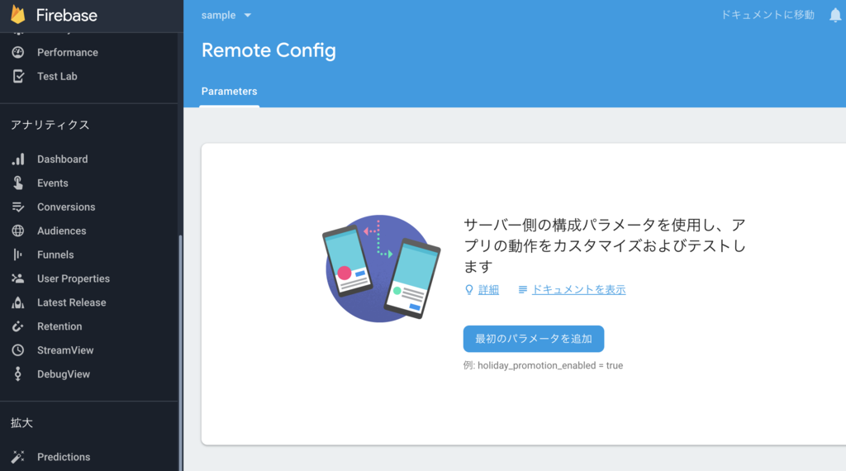Viewport: 846px width, 471px height.
Task: Click the Retention magnet icon
Action: [x=18, y=326]
